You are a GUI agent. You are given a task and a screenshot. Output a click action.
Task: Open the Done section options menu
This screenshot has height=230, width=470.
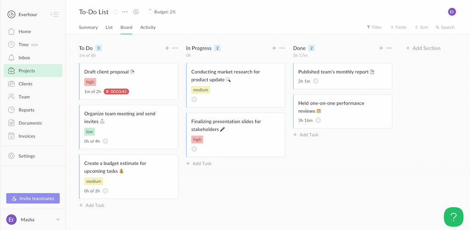(x=389, y=48)
